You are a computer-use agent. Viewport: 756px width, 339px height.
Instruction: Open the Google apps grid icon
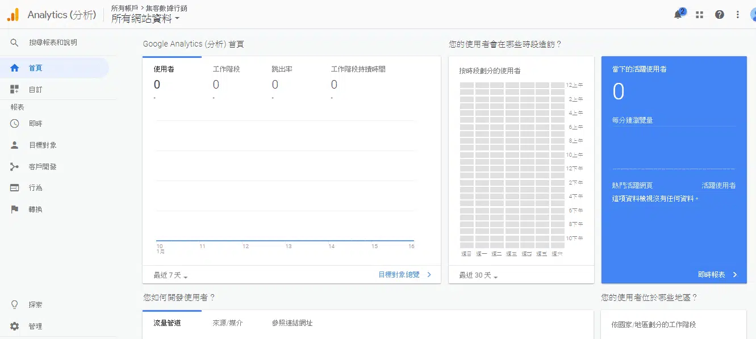point(699,15)
